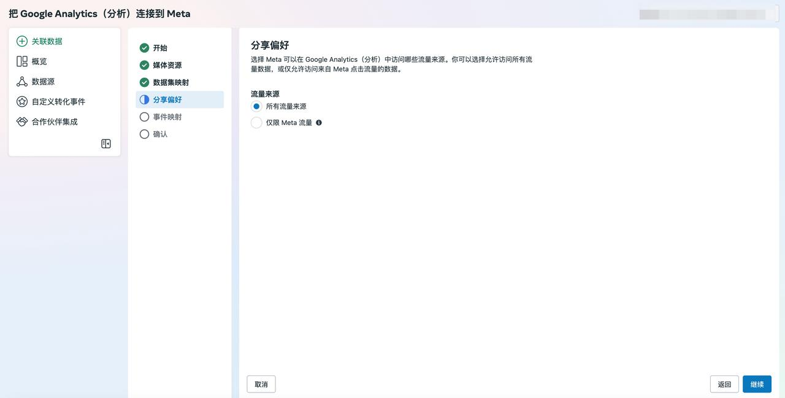Click the 概览 overview icon
Screen dimensions: 785x398
(x=22, y=61)
